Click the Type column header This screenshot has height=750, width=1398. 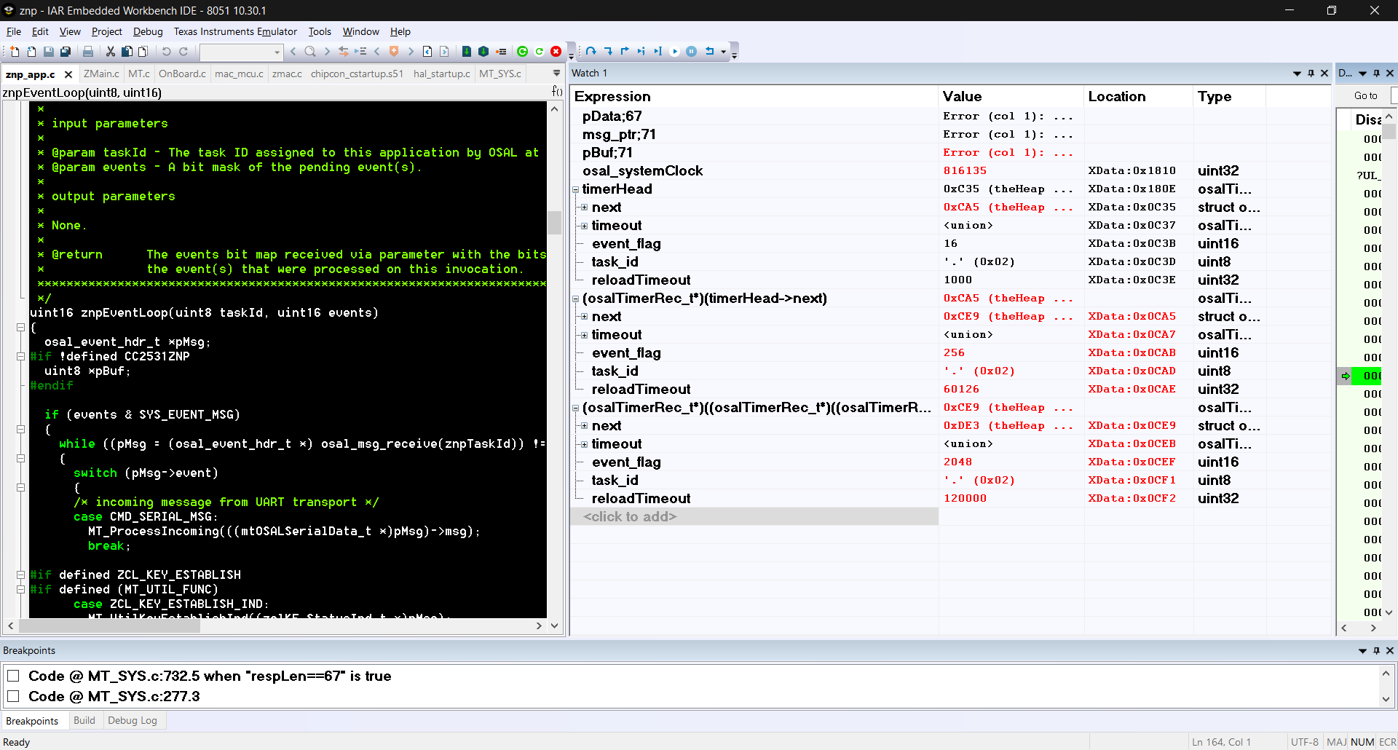[1229, 96]
